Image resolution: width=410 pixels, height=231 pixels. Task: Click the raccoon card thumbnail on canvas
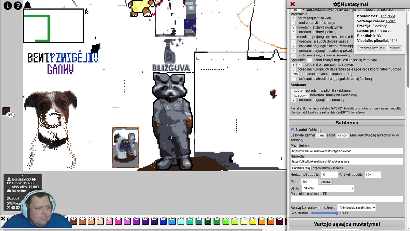tap(126, 147)
